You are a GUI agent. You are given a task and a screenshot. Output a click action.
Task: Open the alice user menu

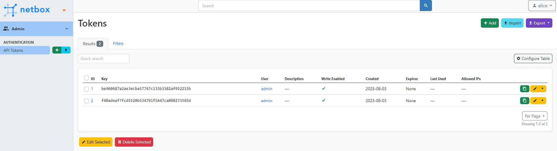542,6
